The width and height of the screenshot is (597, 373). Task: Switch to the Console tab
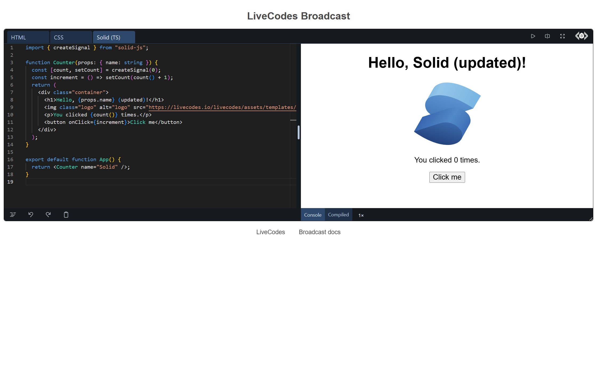pyautogui.click(x=312, y=215)
